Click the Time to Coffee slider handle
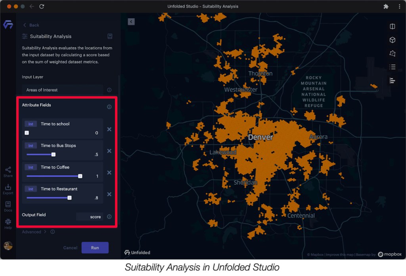 coord(80,176)
